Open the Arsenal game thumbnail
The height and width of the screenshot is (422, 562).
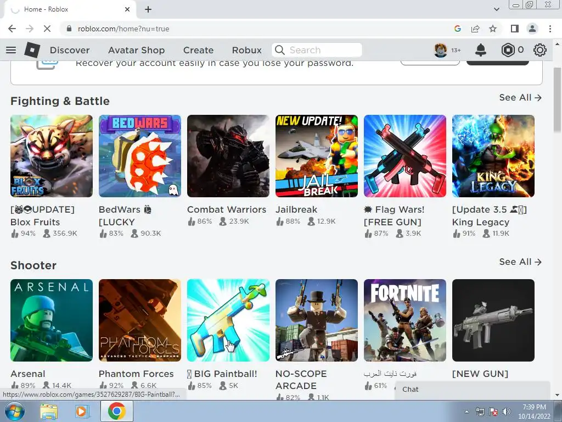51,320
